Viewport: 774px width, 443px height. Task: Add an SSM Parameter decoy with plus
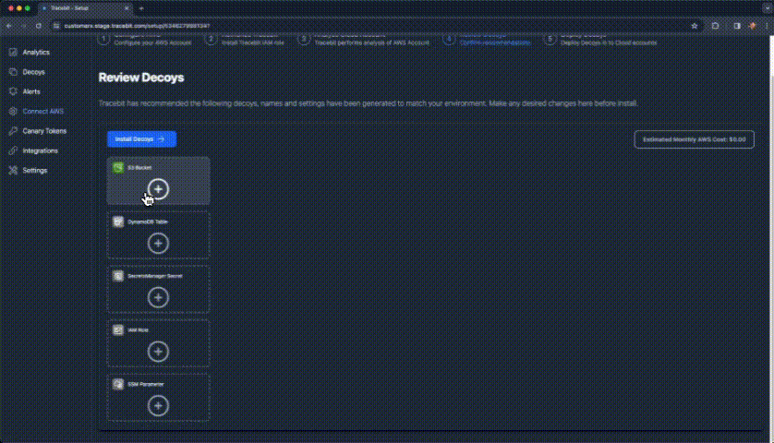point(158,406)
